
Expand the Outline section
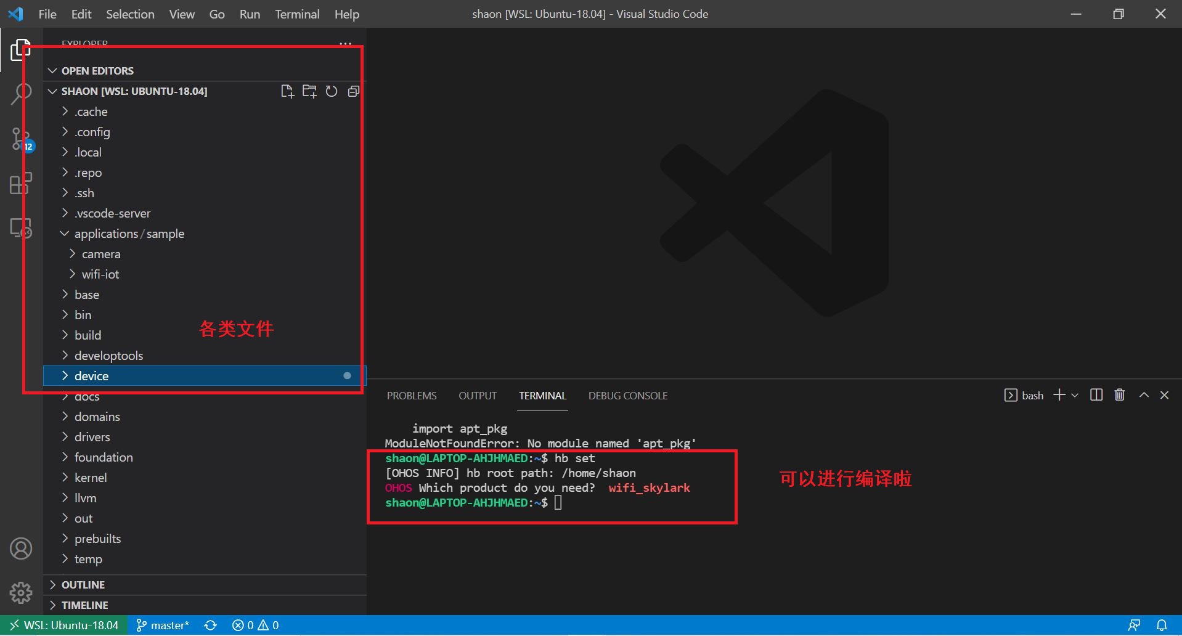[x=205, y=585]
